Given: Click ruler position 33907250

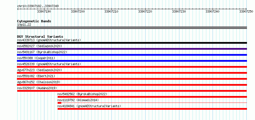Looking at the screenshot, I should pos(246,11).
